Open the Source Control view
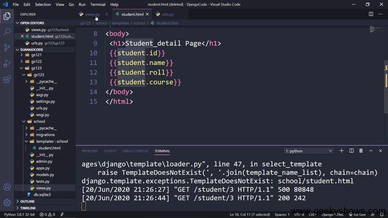 (7, 47)
